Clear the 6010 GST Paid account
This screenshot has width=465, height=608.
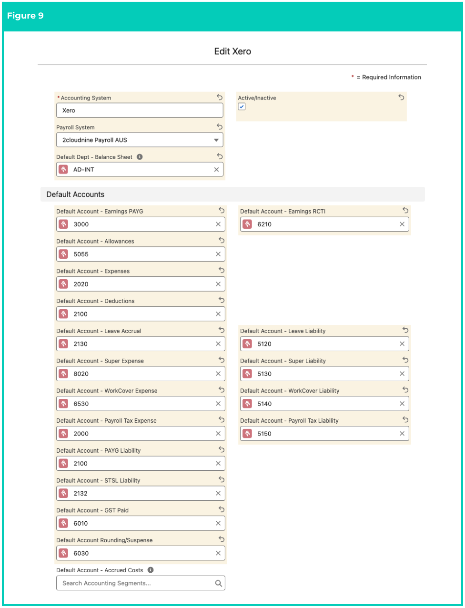click(x=218, y=524)
